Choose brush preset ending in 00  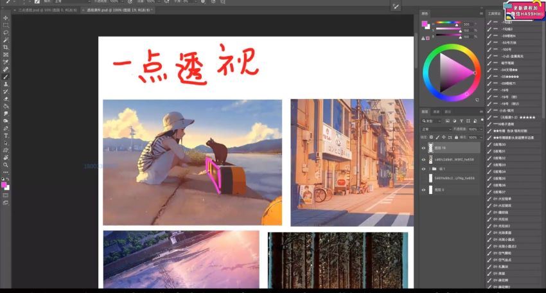515,145
